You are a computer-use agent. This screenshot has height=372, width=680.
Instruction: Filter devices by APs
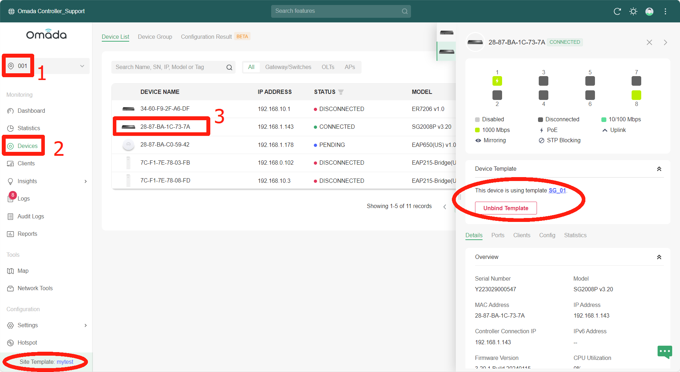coord(350,67)
